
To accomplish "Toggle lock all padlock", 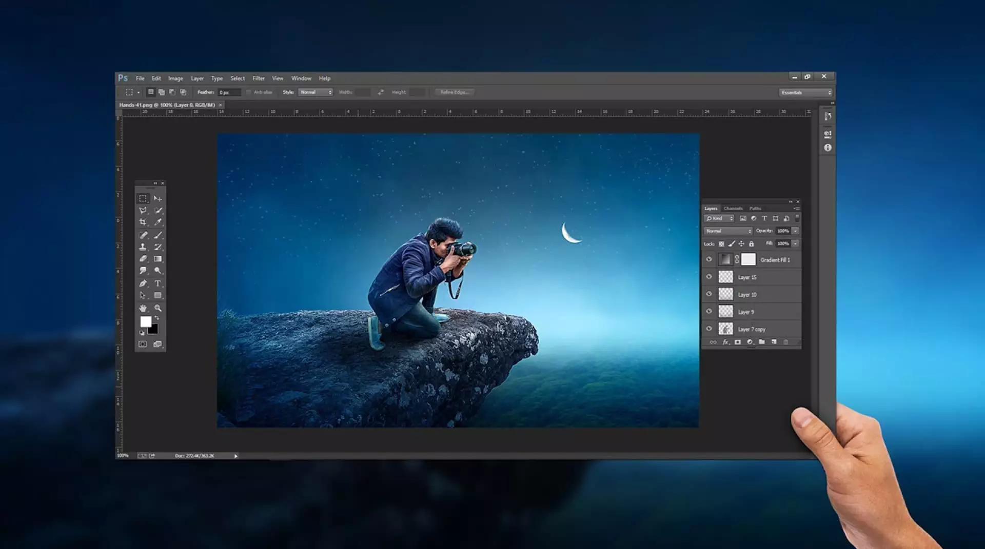I will point(752,244).
